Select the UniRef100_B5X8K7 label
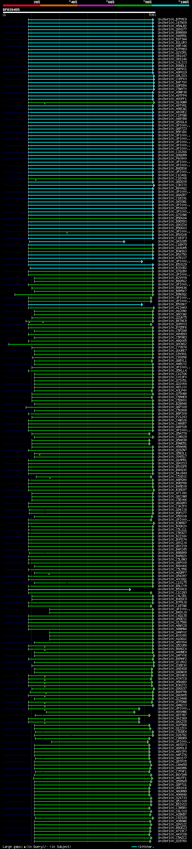This screenshot has width=192, height=849. coord(172,304)
